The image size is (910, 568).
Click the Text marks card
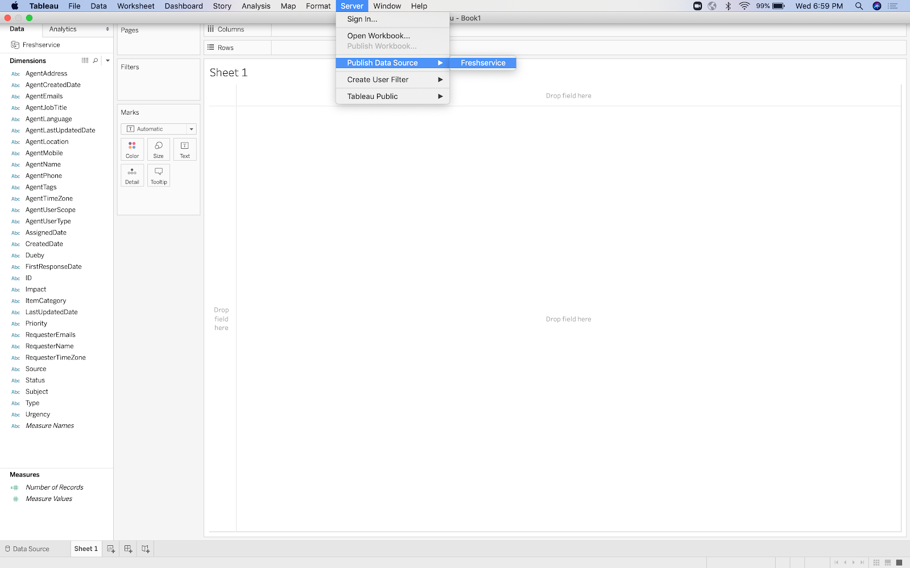coord(185,149)
